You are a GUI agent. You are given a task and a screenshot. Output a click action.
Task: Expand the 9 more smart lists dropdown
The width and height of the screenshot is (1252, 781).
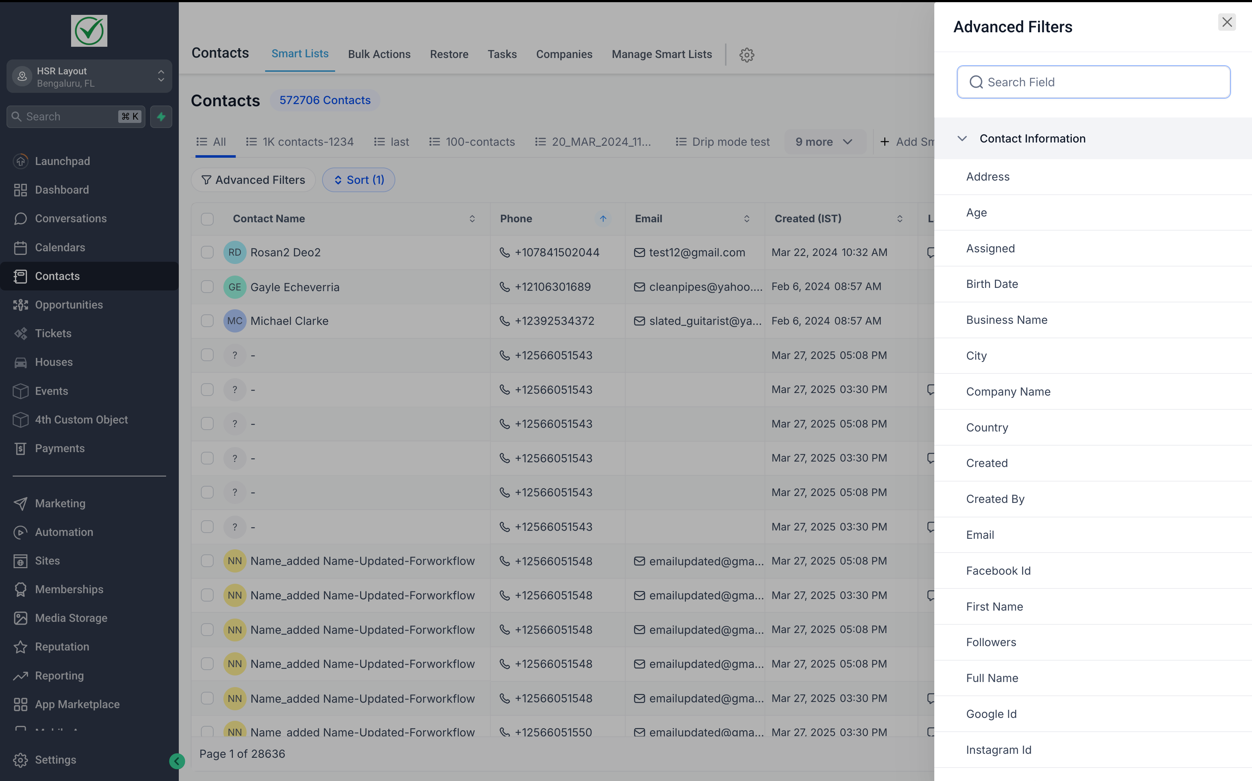824,141
